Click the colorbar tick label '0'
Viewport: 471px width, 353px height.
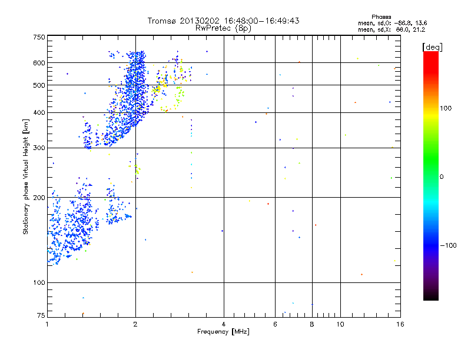(x=442, y=177)
